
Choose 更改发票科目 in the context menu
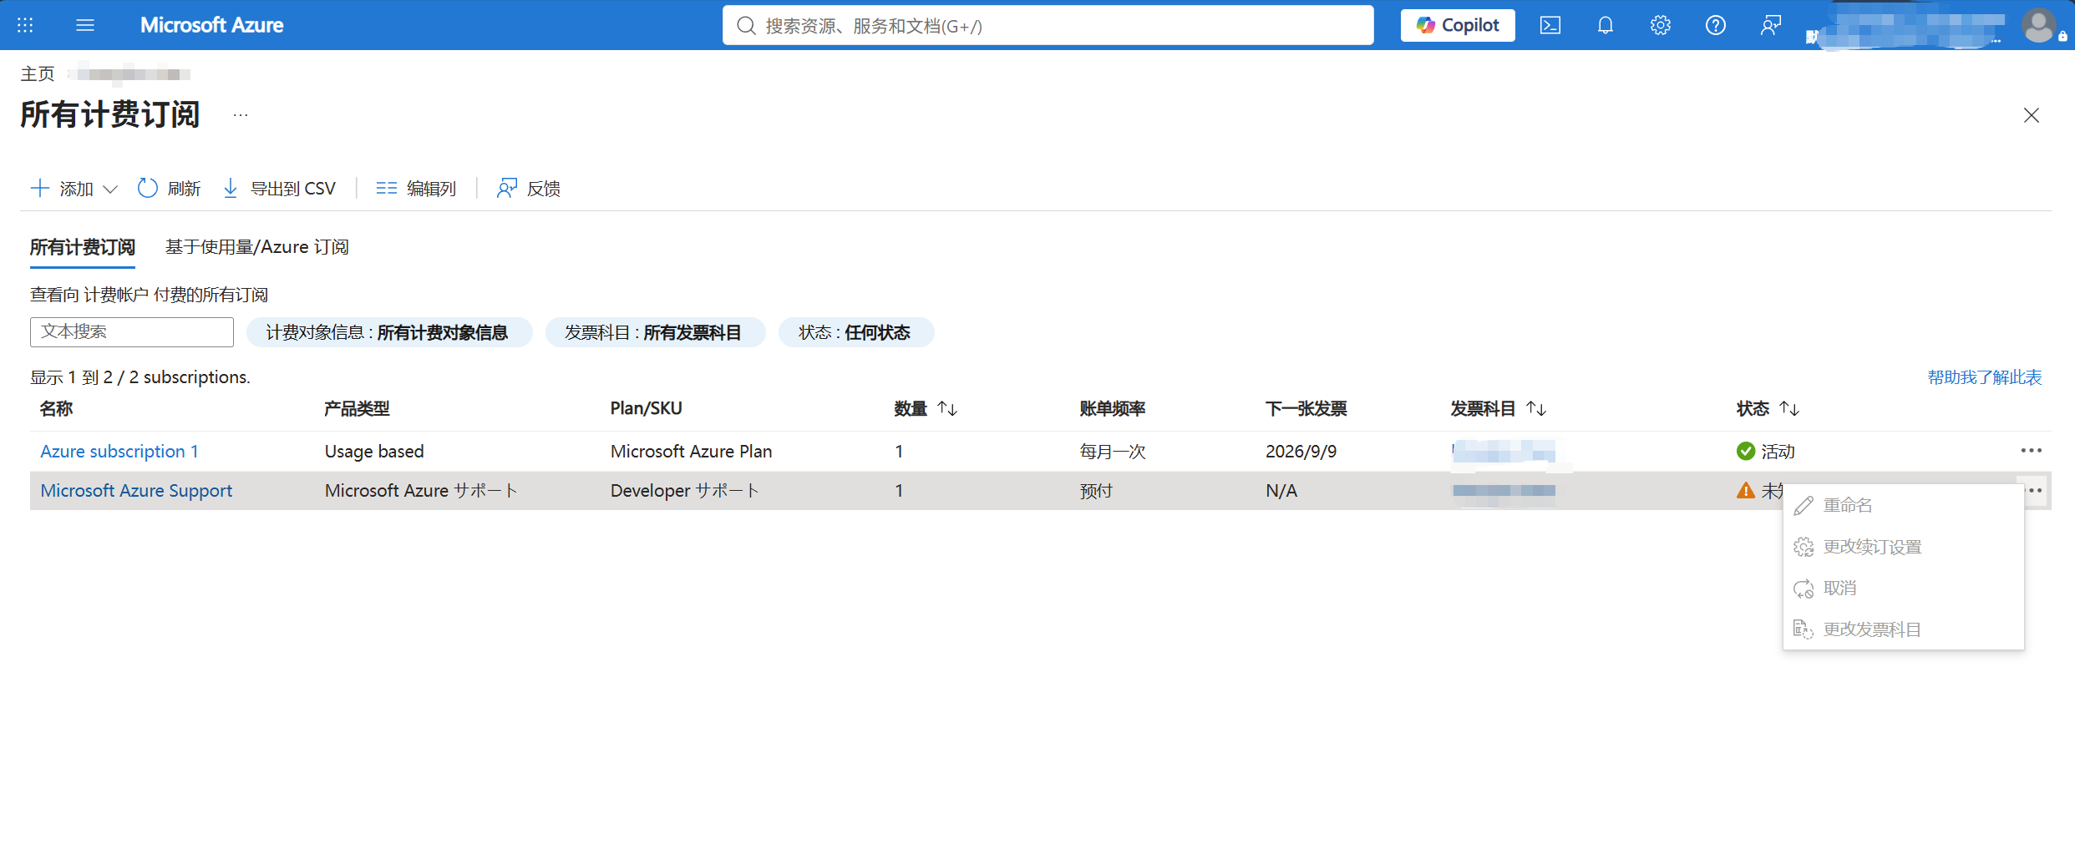click(1904, 629)
